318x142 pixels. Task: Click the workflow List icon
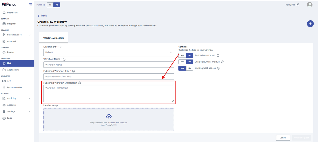click(x=4, y=63)
